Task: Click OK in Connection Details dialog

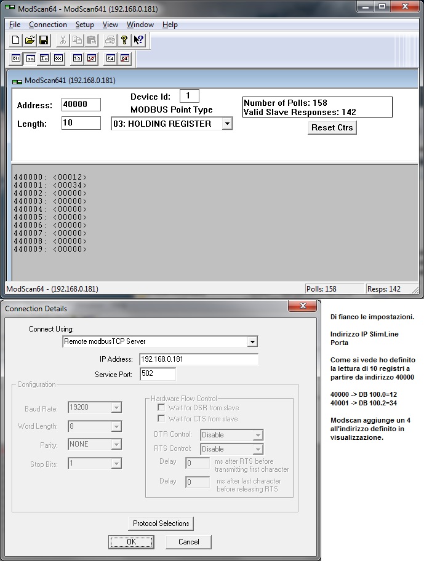Action: click(131, 542)
